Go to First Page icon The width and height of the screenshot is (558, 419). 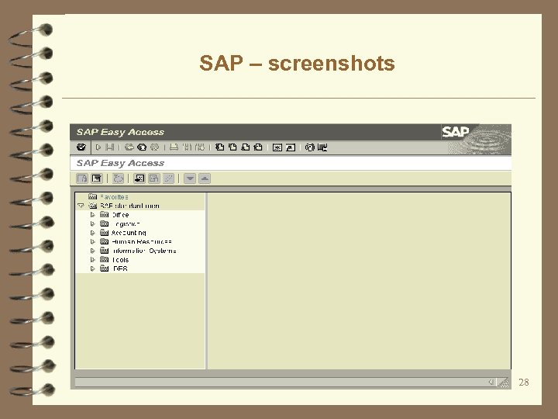(x=220, y=147)
